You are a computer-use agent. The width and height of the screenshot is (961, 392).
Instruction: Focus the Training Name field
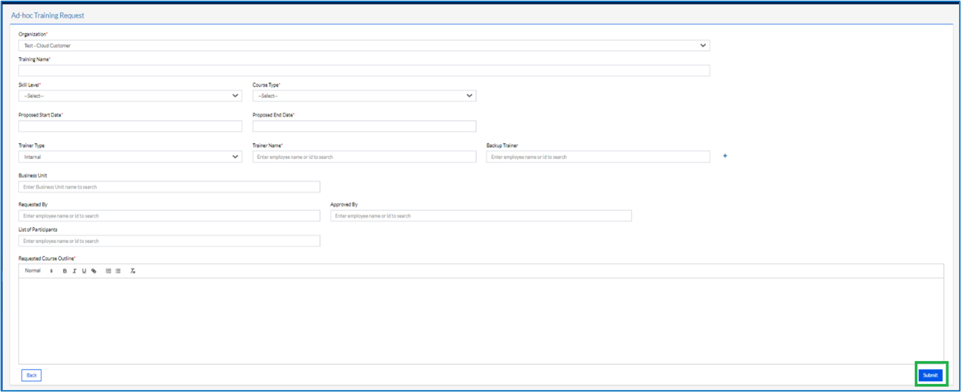pos(364,70)
